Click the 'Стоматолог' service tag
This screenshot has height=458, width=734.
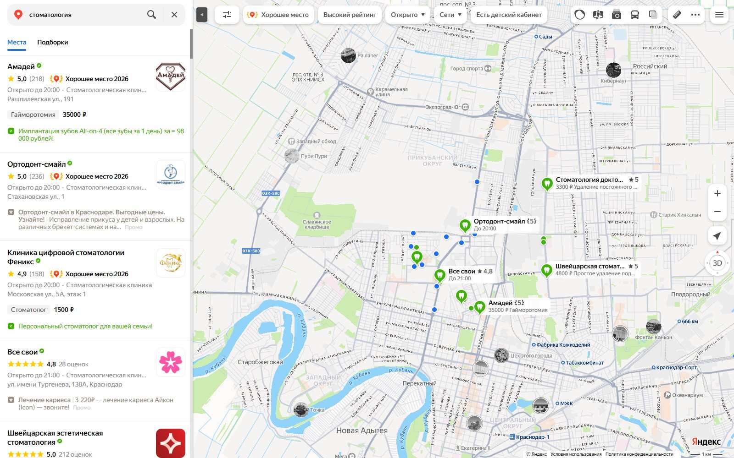click(x=28, y=310)
